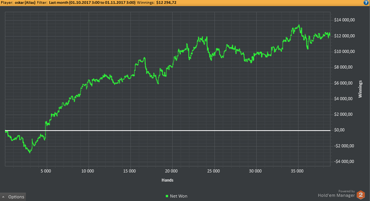Click the Last month filter date range
The width and height of the screenshot is (370, 201).
[92, 3]
